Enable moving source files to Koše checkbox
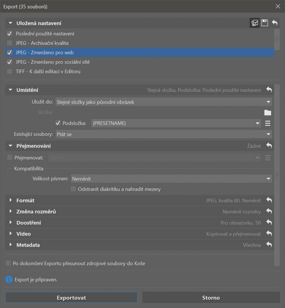This screenshot has width=285, height=308. tap(8, 263)
